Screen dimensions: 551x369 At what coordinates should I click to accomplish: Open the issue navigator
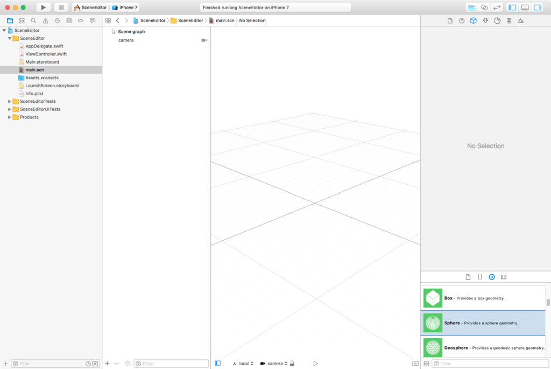click(45, 21)
